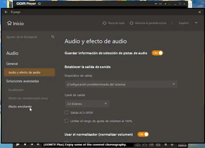Open the Dispositivo de salida dropdown
Screen dimensions: 205x148
coord(121,84)
